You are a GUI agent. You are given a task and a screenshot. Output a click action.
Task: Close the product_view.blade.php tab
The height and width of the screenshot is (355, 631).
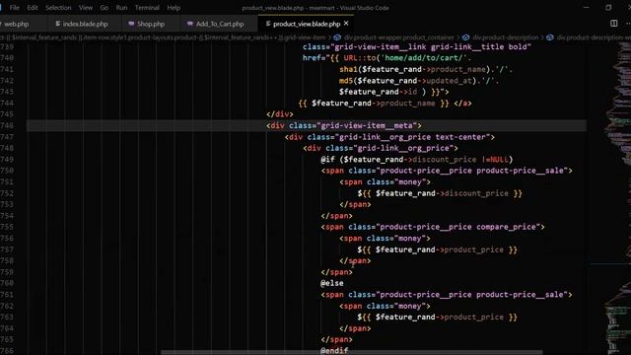(346, 24)
